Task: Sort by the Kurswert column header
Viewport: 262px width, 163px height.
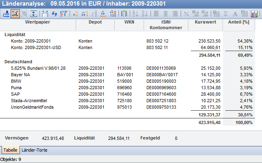Action: coord(205,21)
